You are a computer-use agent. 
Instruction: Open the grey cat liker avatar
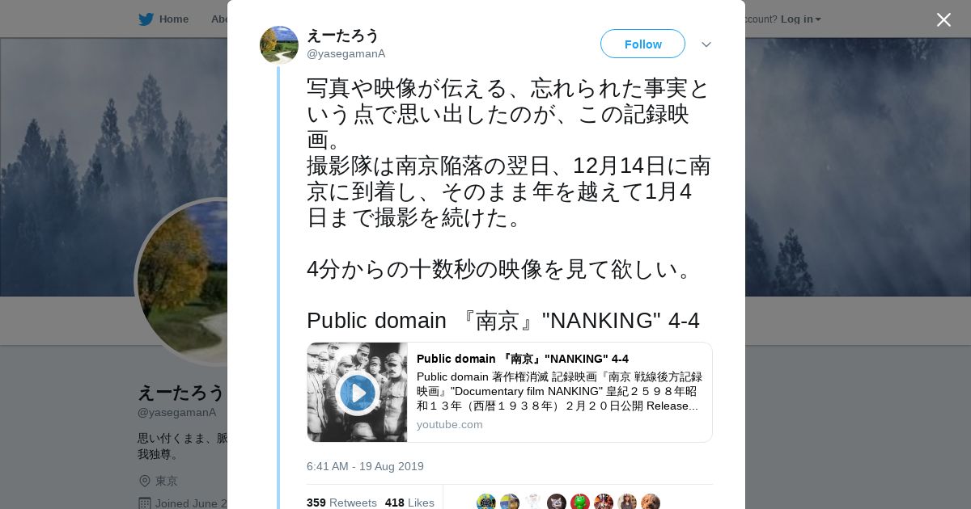[x=557, y=503]
